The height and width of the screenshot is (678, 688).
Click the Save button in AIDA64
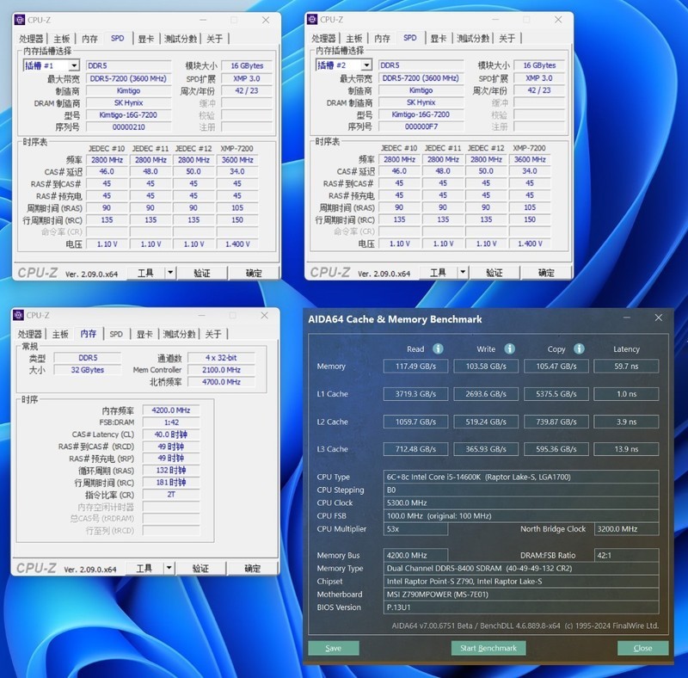click(x=335, y=648)
